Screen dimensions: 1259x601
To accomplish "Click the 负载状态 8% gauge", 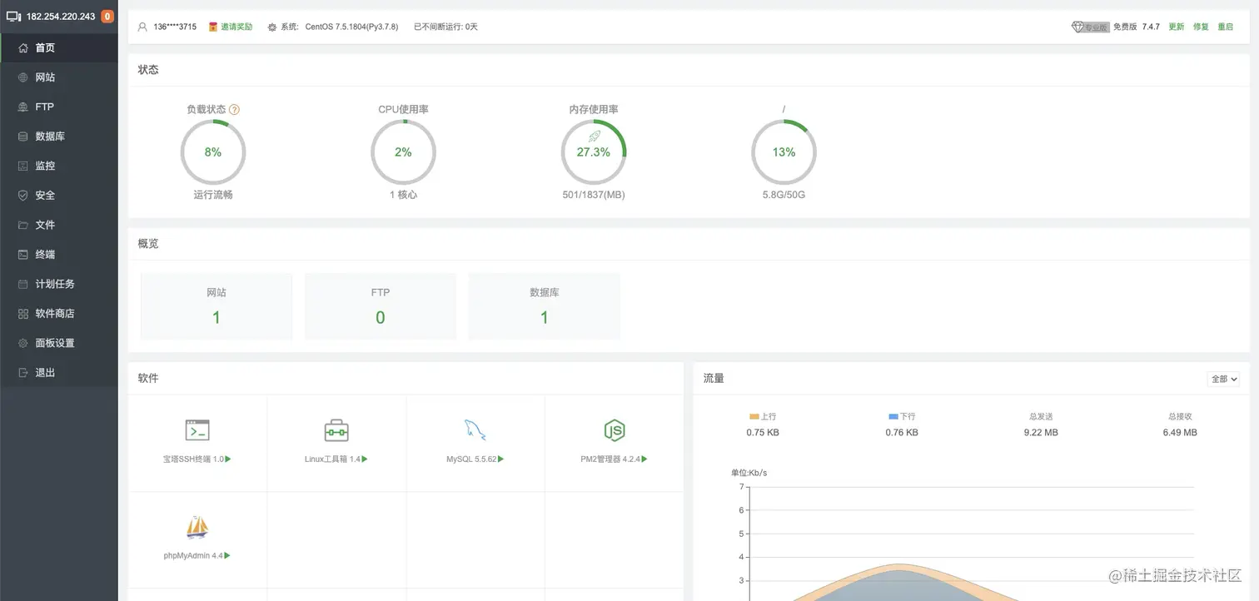I will (213, 151).
